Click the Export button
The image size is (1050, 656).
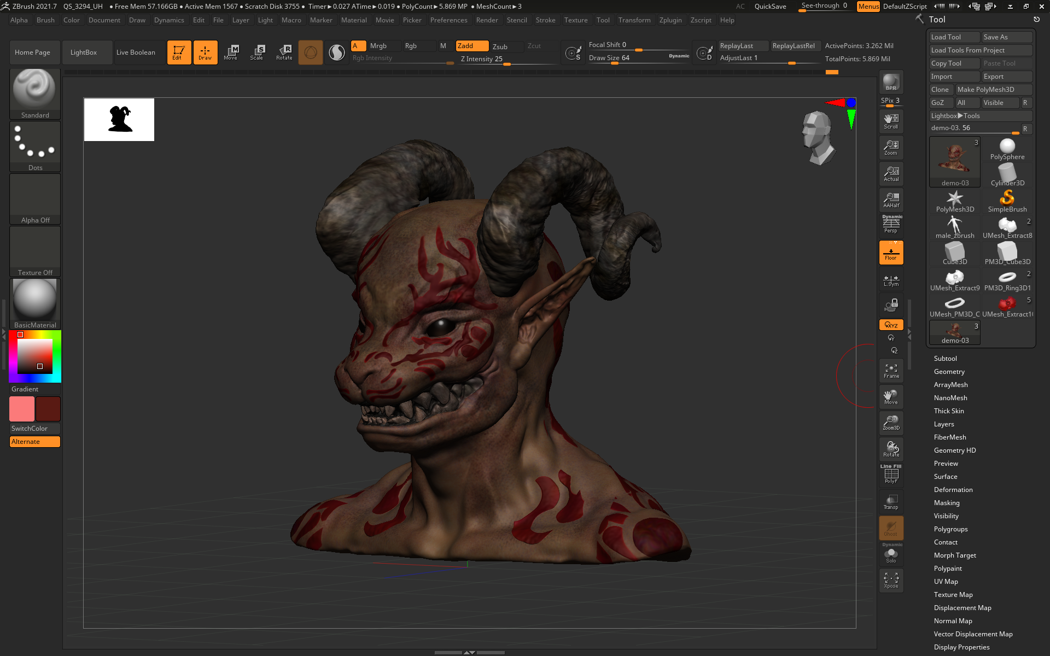pos(1007,77)
